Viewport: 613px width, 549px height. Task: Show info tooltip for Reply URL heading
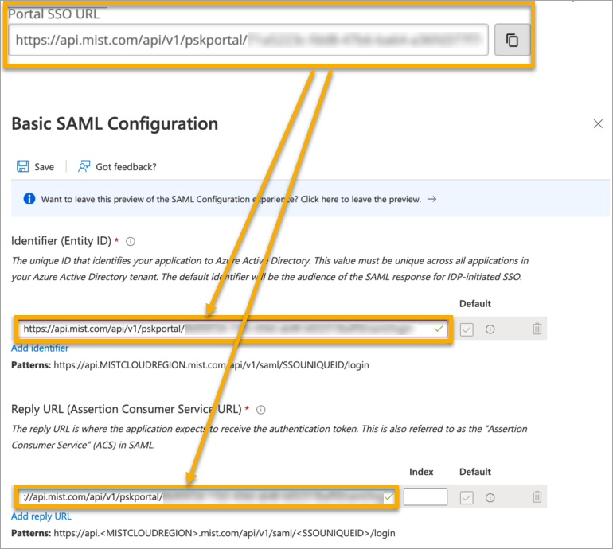coord(261,410)
